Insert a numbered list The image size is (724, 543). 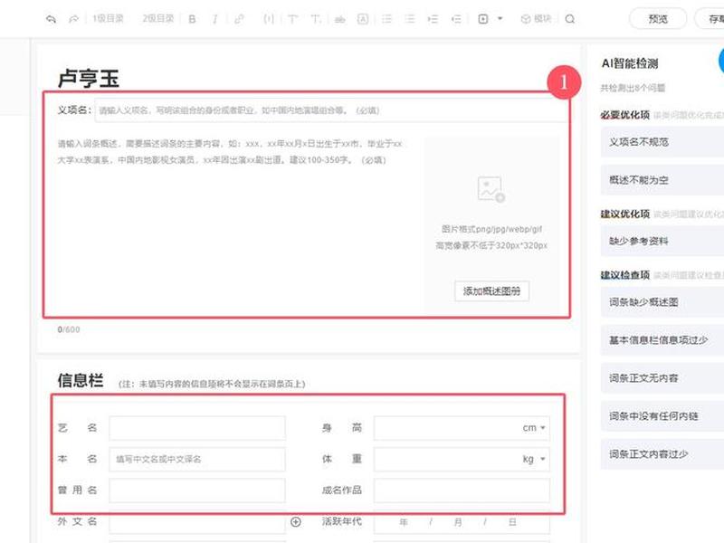tap(410, 19)
